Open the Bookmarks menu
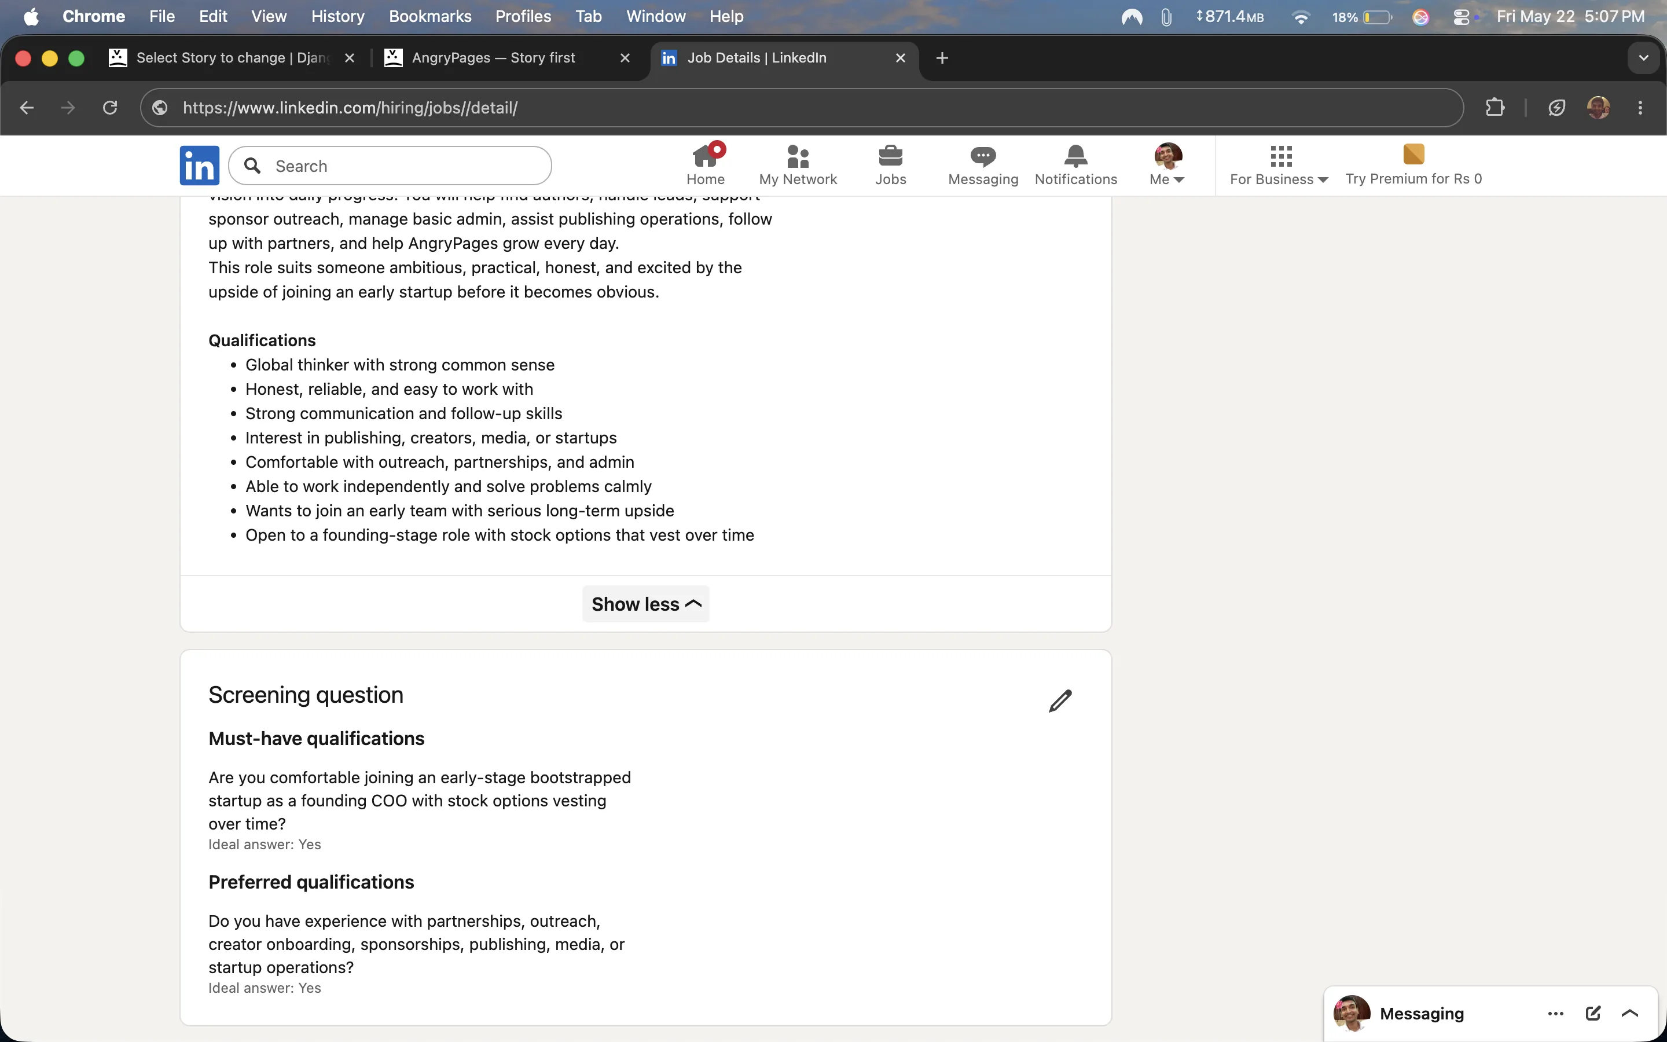The image size is (1667, 1042). coord(430,17)
